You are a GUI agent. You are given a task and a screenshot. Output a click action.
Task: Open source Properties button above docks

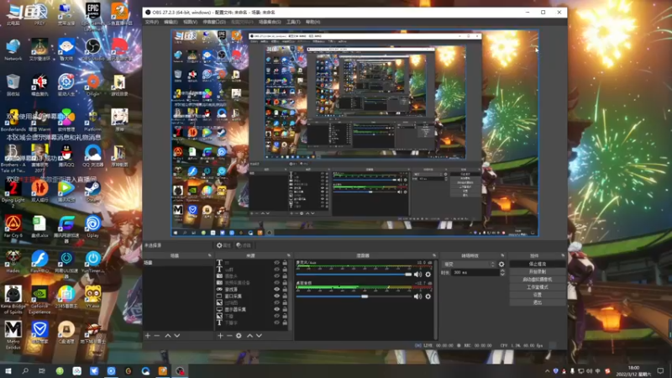click(x=223, y=245)
